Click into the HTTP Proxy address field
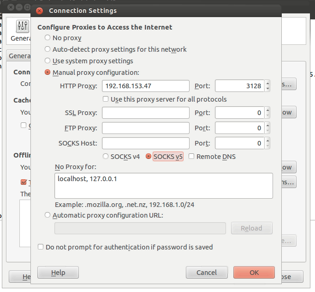Image resolution: width=315 pixels, height=292 pixels. (146, 86)
